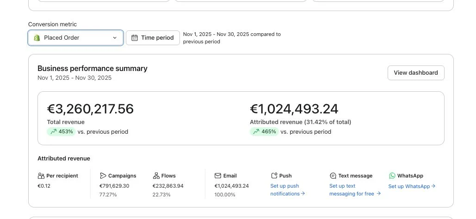The height and width of the screenshot is (219, 476).
Task: Click the Push notification icon
Action: tap(274, 176)
